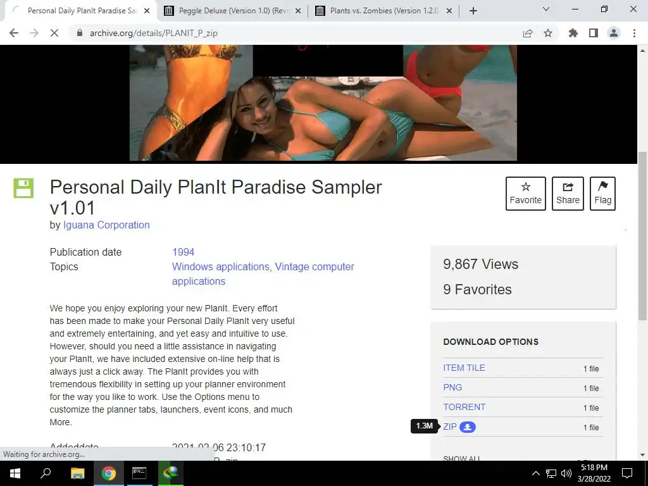The height and width of the screenshot is (486, 648).
Task: Click the blue ZIP download icon
Action: point(468,427)
